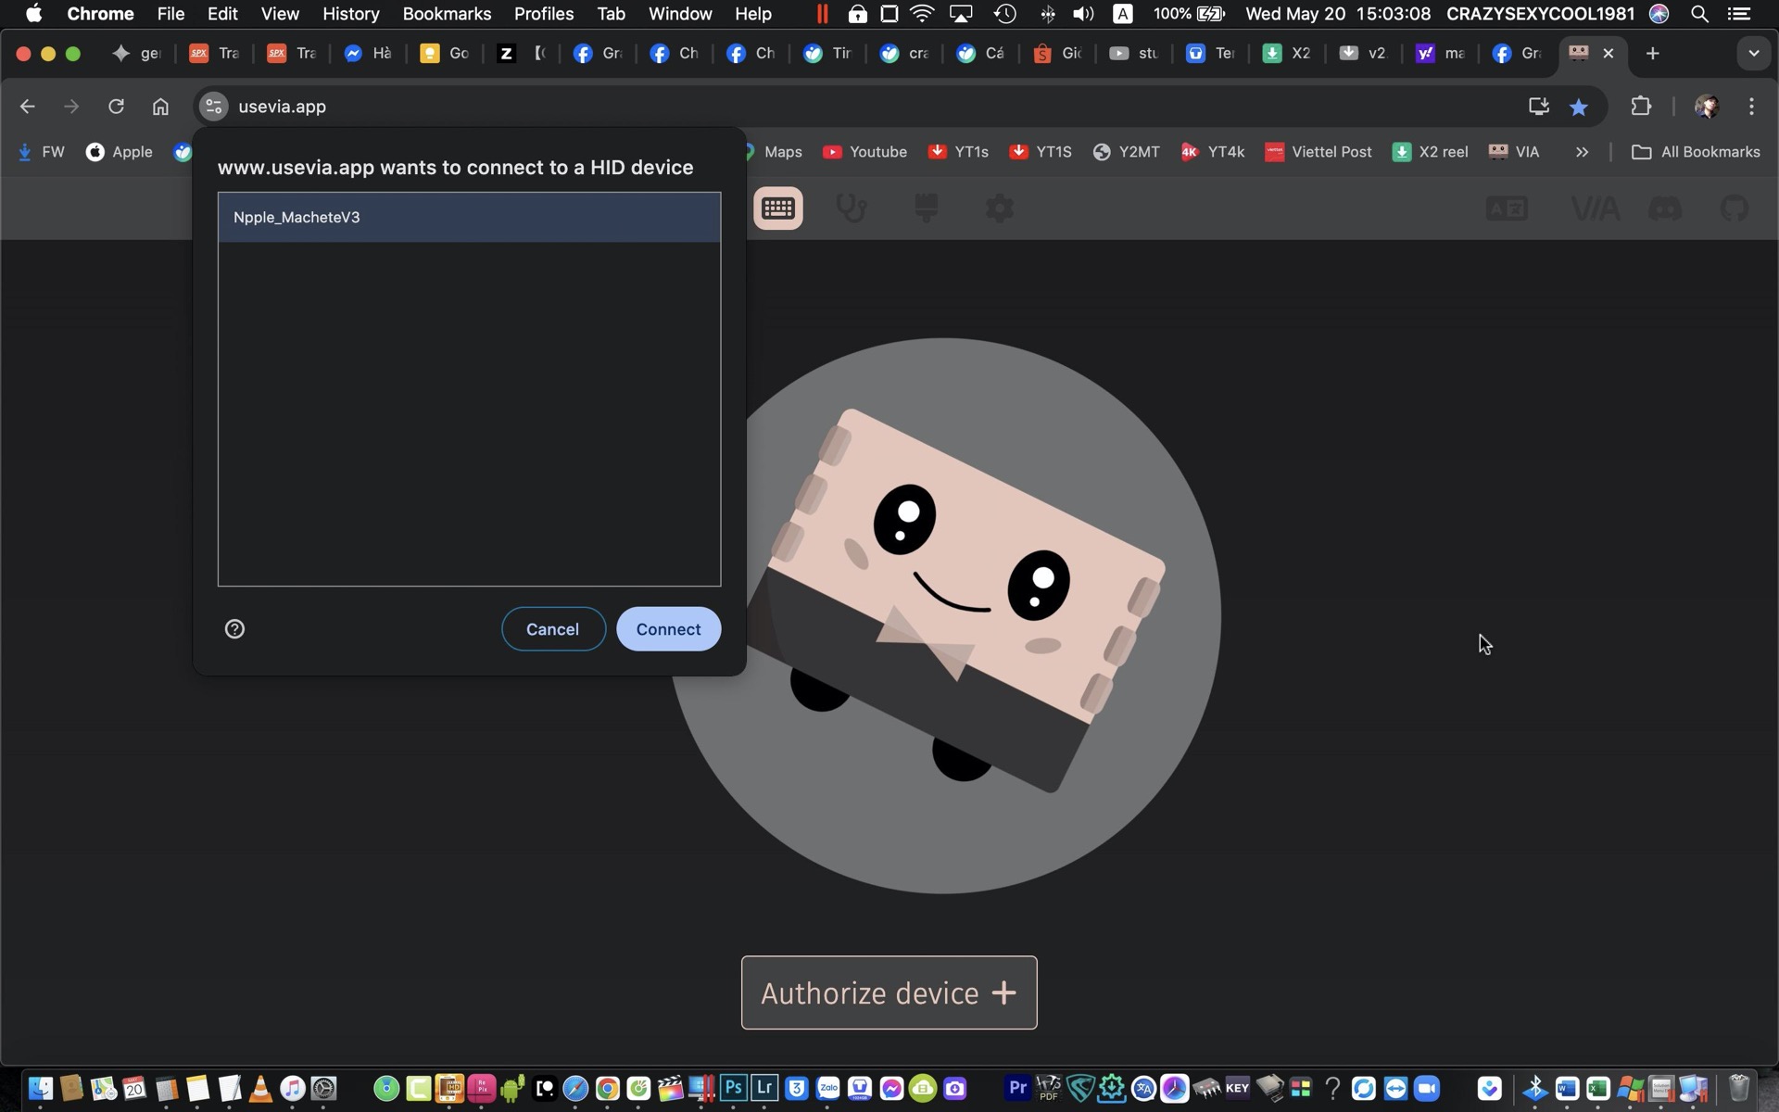This screenshot has height=1112, width=1779.
Task: Click the site information icon in address bar
Action: [213, 107]
